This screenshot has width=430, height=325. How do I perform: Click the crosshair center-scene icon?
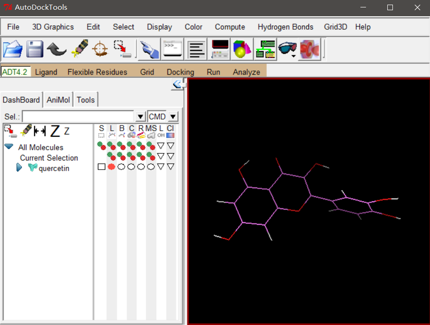point(100,49)
